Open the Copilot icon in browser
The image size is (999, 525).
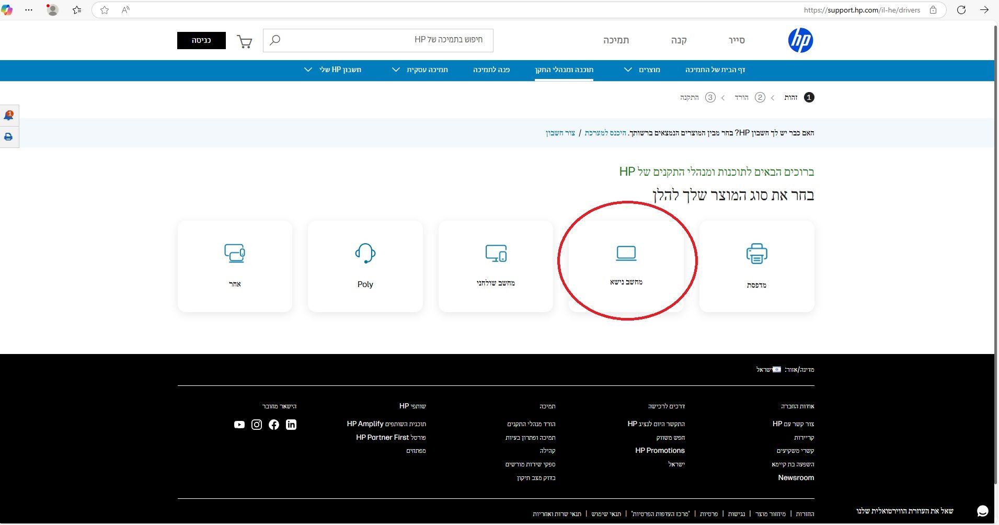click(x=7, y=10)
